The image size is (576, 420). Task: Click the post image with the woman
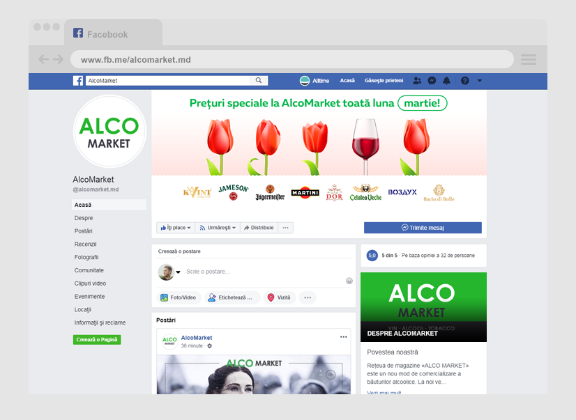pyautogui.click(x=253, y=375)
